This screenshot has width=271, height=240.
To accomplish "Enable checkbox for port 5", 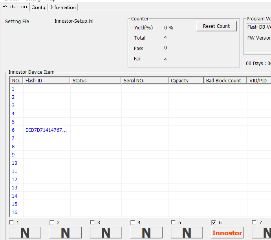I will (173, 222).
